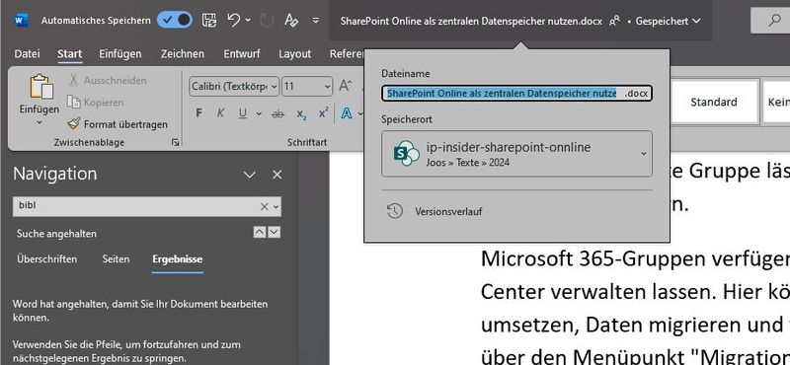
Task: Click the SharePoint icon in Speicherort
Action: 406,154
